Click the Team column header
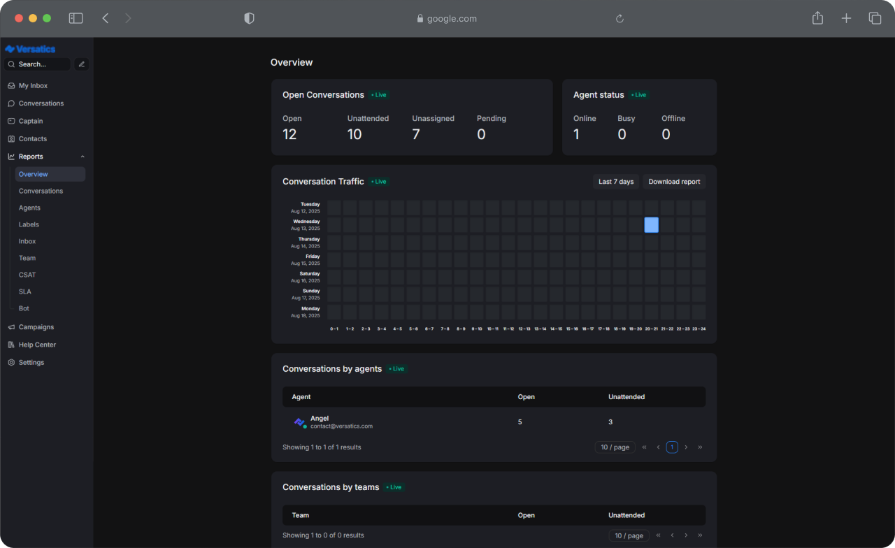Screen dimensions: 895x548 click(301, 516)
